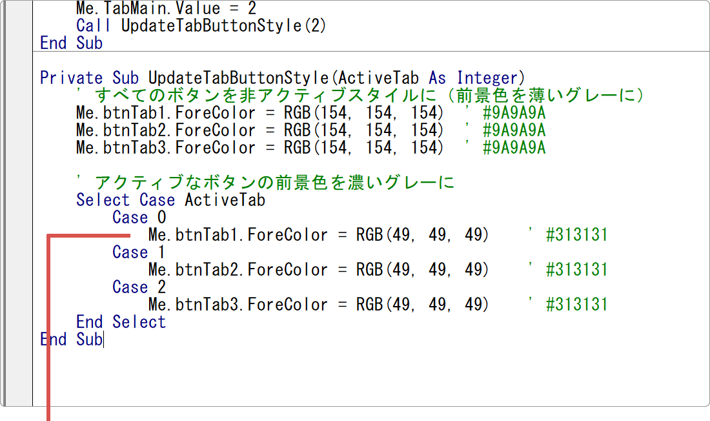Click the "Integer" keyword in the declaration

(488, 78)
